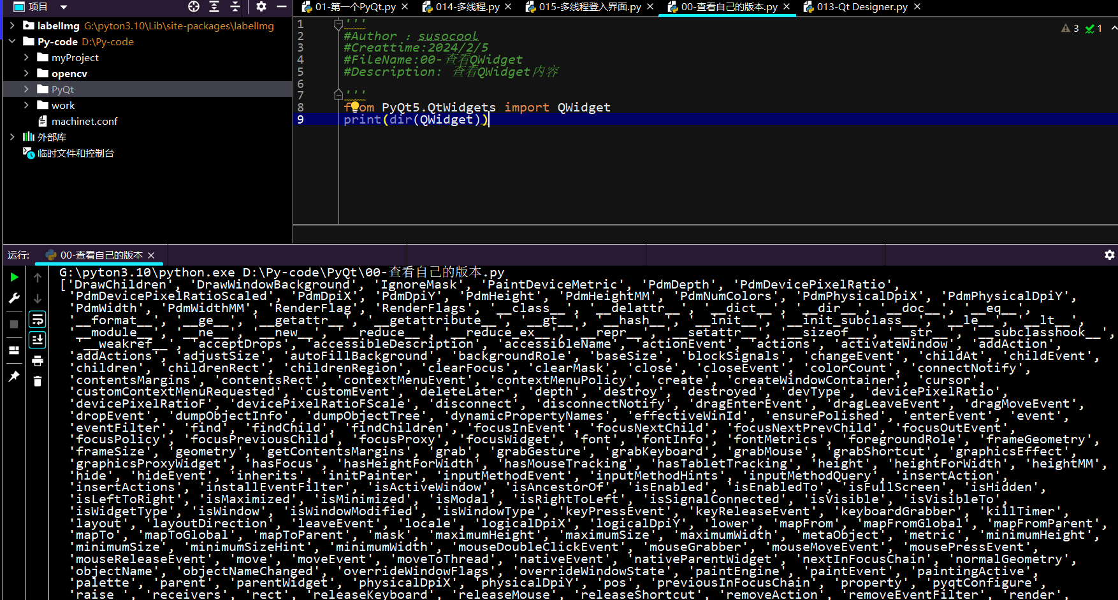Image resolution: width=1118 pixels, height=600 pixels.
Task: Expand the 外部库 node
Action: click(x=12, y=137)
